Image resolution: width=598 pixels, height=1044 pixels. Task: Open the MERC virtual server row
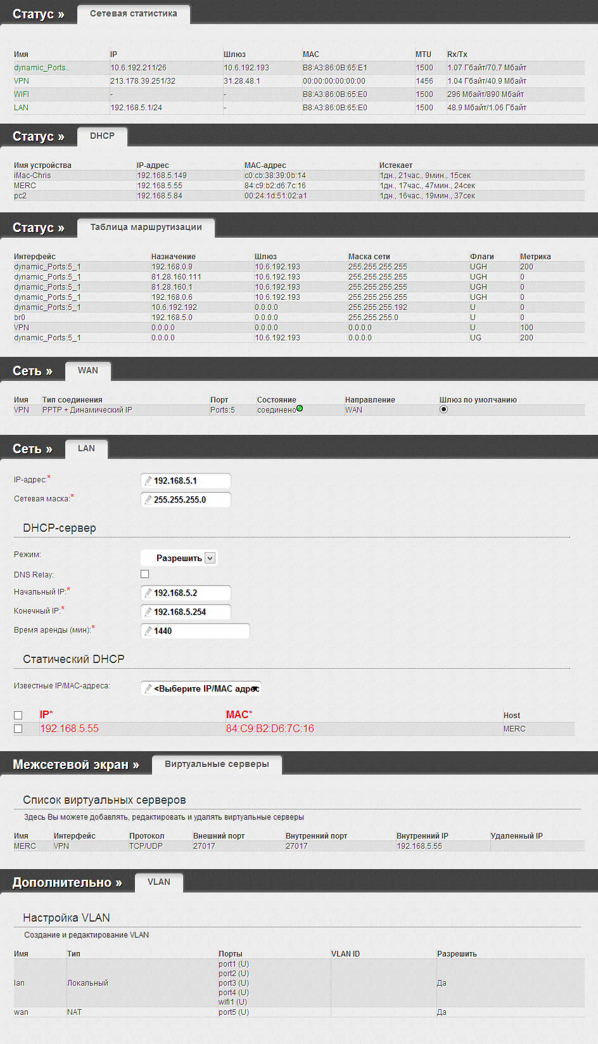[25, 846]
